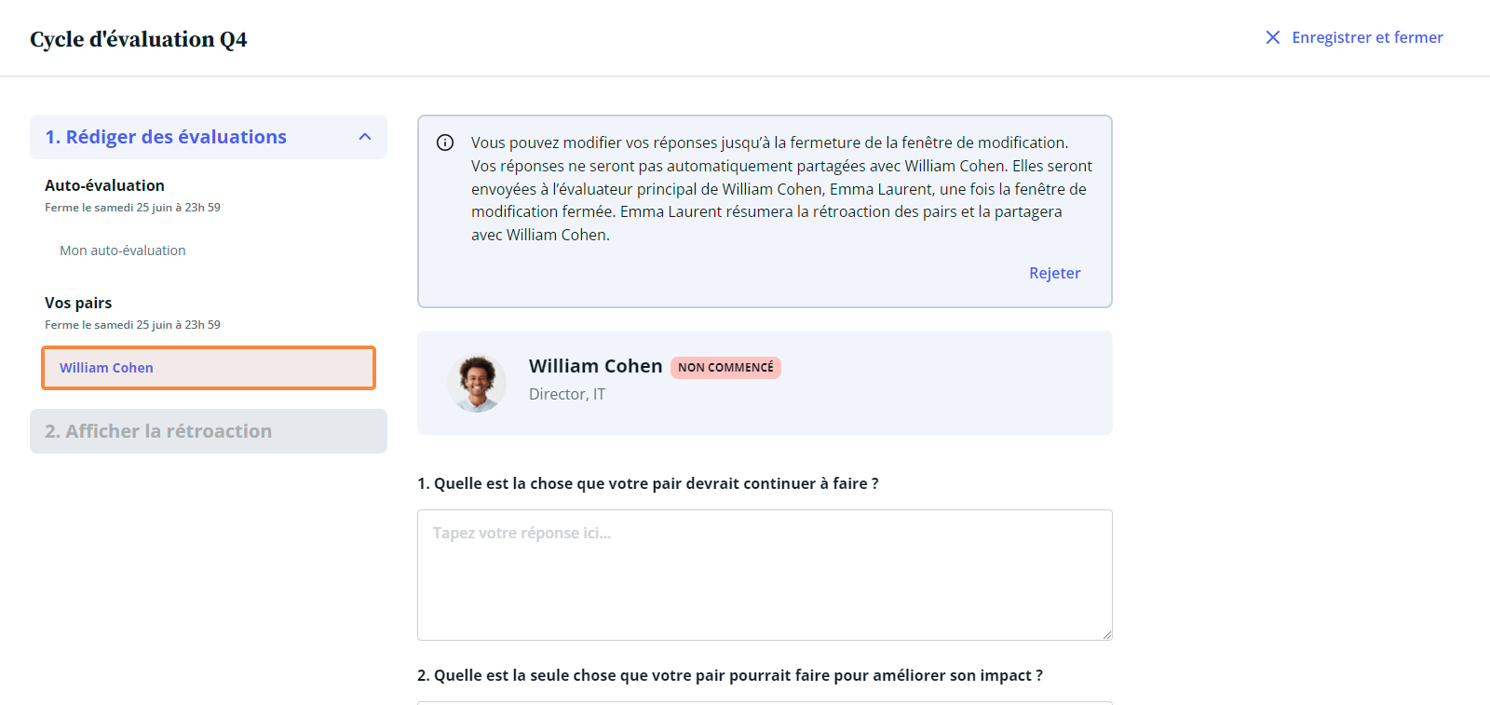Viewport: 1490px width, 705px height.
Task: Click question 2 label about améliorer son impact
Action: (x=730, y=675)
